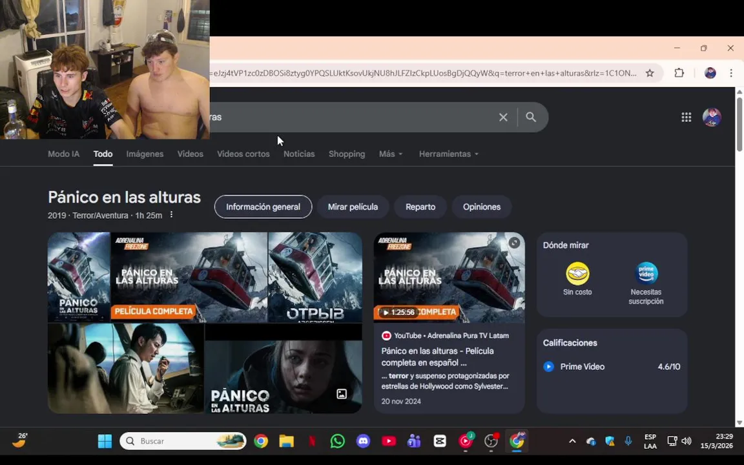Open the Chrome profile avatar in the toolbar

(x=710, y=73)
